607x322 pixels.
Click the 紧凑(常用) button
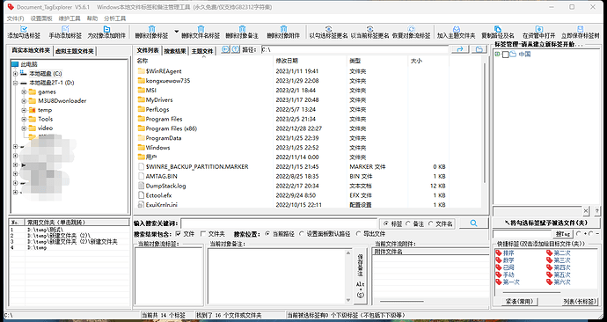click(x=519, y=301)
